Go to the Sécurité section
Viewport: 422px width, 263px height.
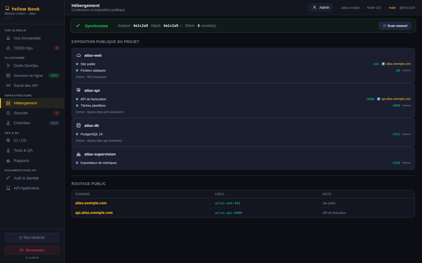pyautogui.click(x=32, y=113)
